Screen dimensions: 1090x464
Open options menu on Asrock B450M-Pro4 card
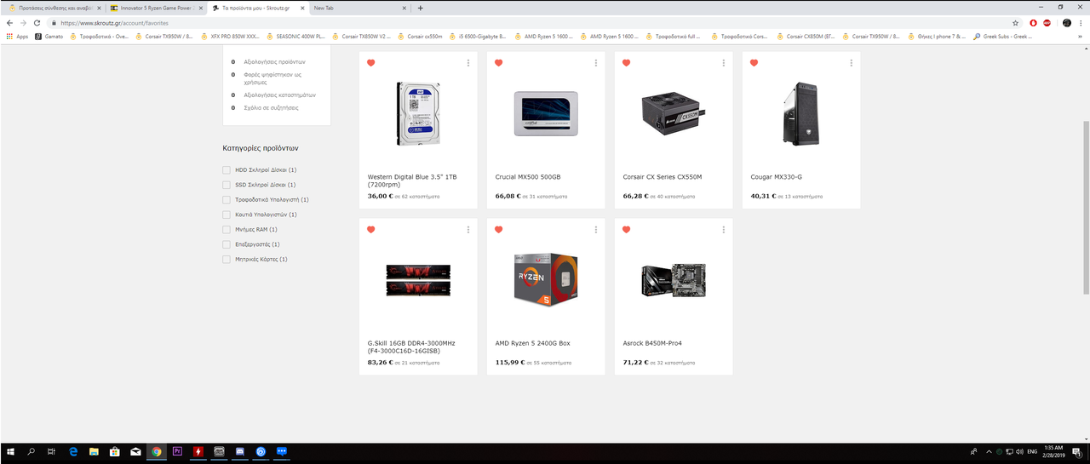coord(724,230)
